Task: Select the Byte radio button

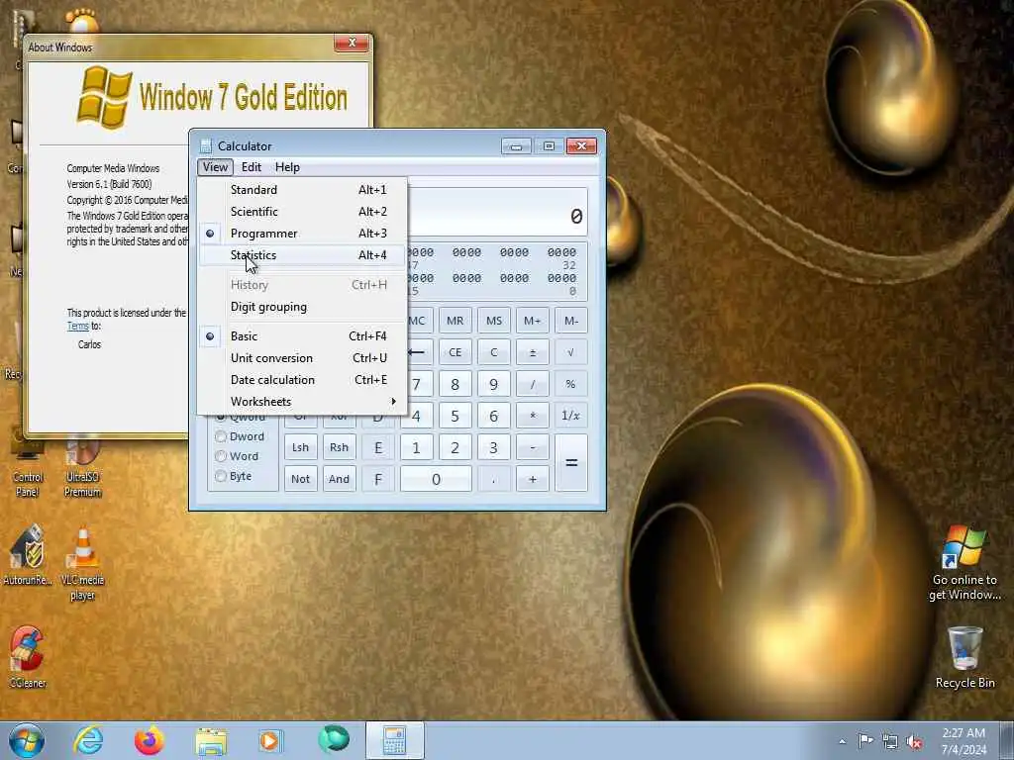Action: (x=234, y=476)
